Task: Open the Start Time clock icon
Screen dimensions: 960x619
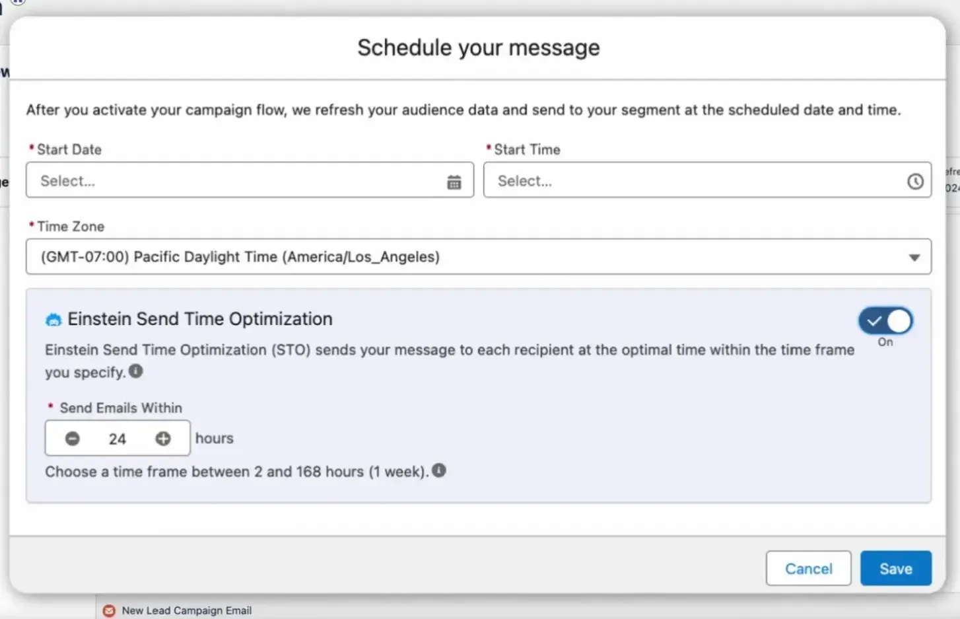Action: pyautogui.click(x=915, y=181)
